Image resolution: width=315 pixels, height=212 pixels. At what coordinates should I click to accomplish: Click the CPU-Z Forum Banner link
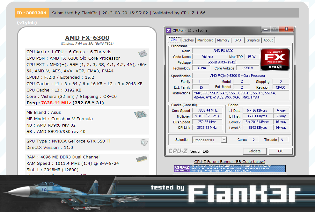[230, 162]
